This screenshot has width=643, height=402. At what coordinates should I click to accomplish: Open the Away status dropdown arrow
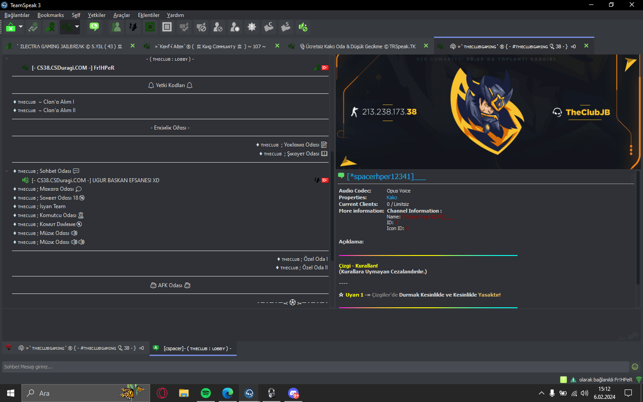(x=77, y=27)
